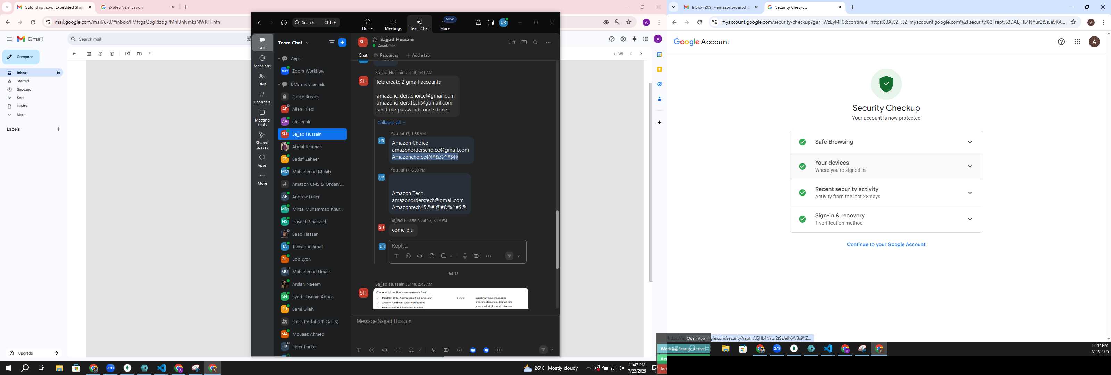Open Meeting chats in Zoom sidebar
The height and width of the screenshot is (375, 1111).
pos(262,118)
